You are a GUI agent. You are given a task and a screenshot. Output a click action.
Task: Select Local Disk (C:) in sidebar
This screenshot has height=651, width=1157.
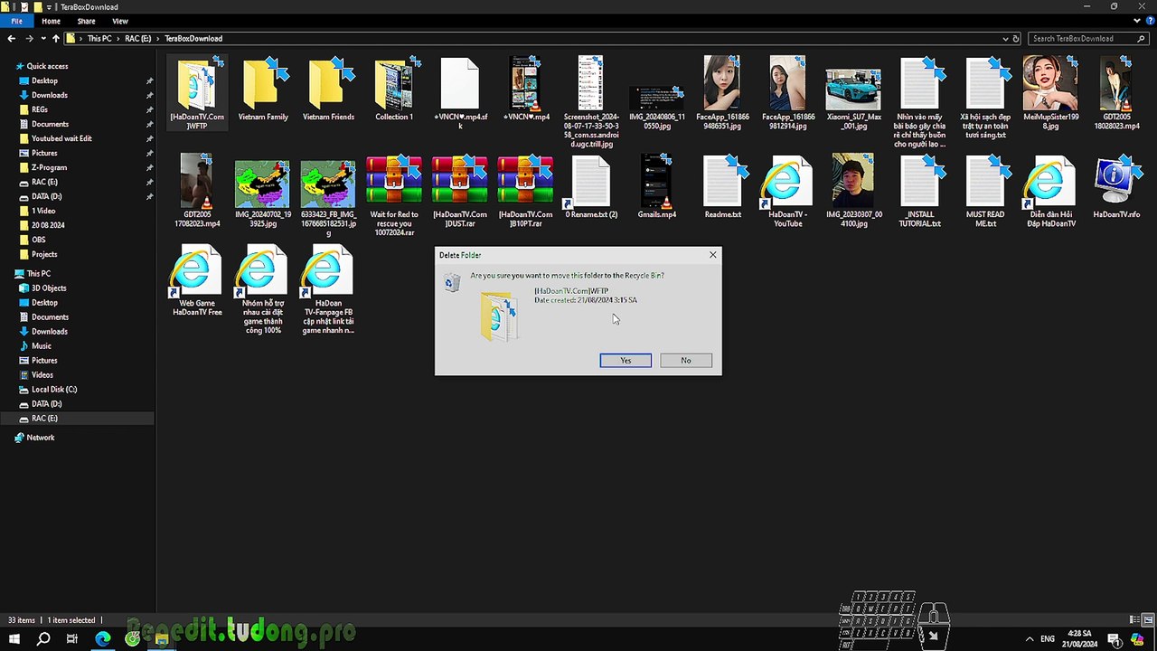[54, 389]
